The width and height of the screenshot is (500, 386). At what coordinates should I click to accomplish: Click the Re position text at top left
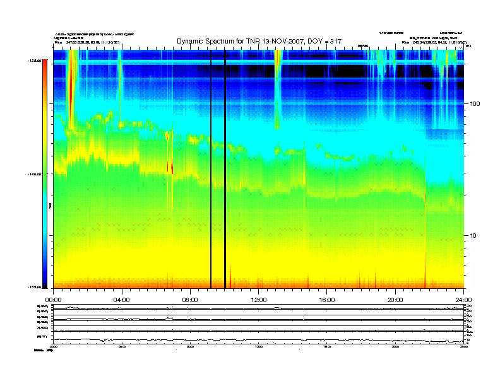[x=87, y=42]
